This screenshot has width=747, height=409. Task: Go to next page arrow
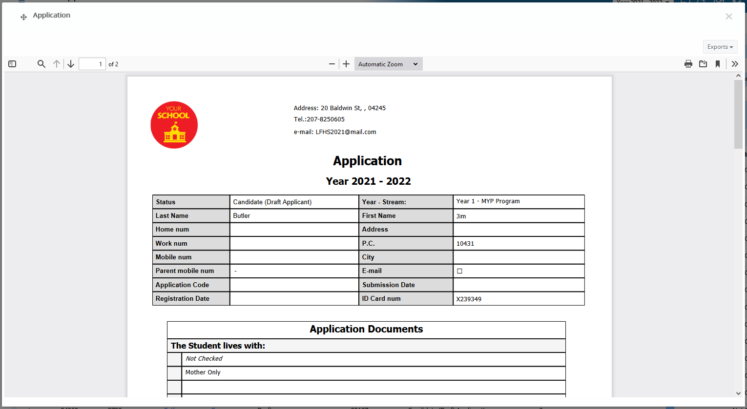[x=71, y=64]
